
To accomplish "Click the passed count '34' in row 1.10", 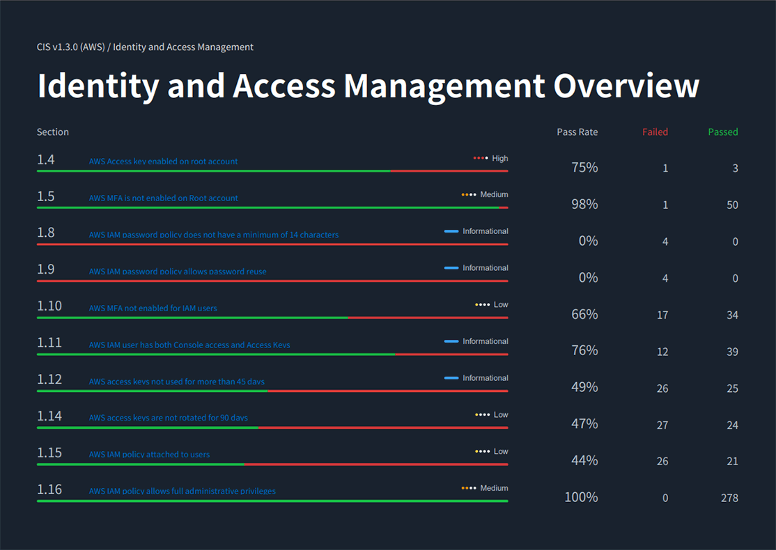I will (x=732, y=315).
